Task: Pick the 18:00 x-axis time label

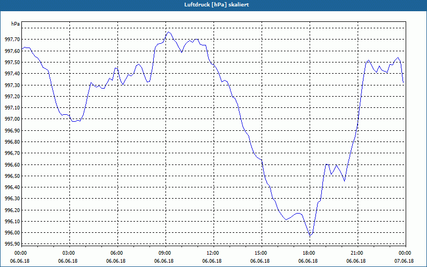Action: coord(308,253)
